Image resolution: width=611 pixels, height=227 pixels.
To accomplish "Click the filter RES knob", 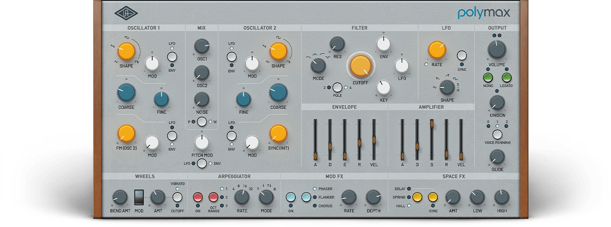I will point(337,44).
